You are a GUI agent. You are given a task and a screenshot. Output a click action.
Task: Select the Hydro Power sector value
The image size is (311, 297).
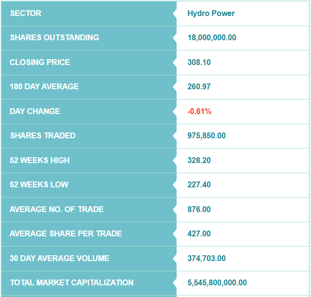pyautogui.click(x=211, y=13)
